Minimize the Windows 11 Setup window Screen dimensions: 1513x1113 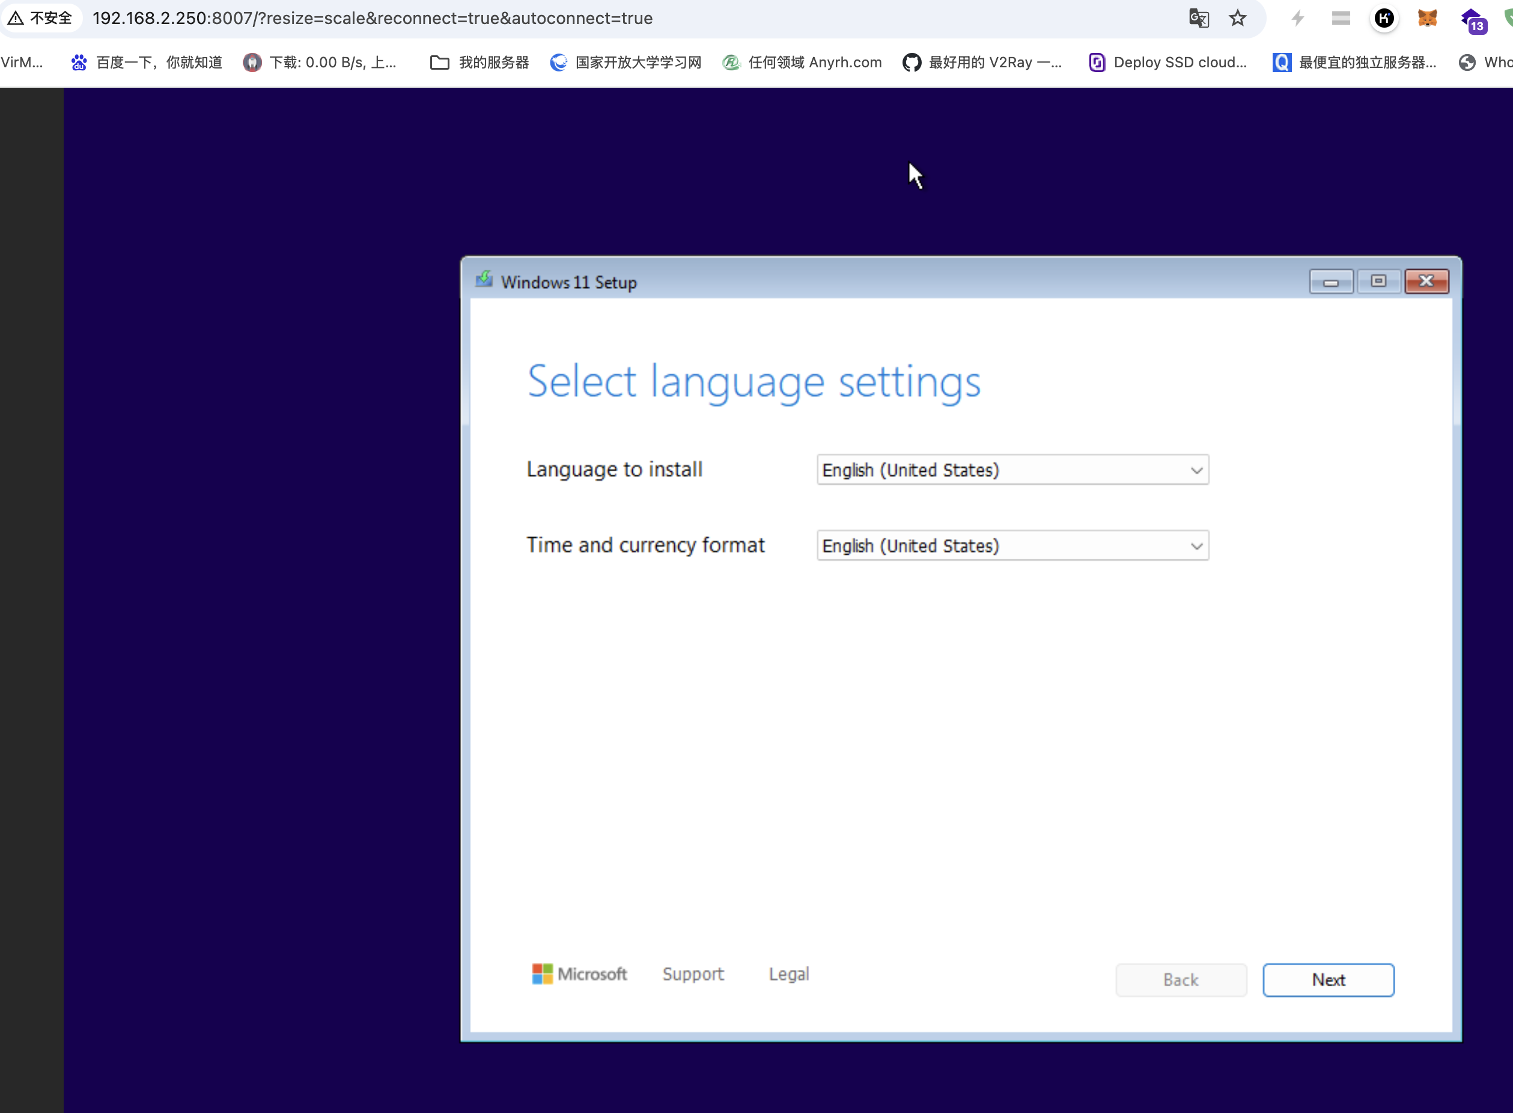(1330, 281)
